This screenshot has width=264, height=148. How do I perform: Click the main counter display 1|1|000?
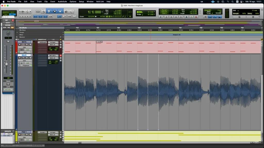[x=94, y=12]
